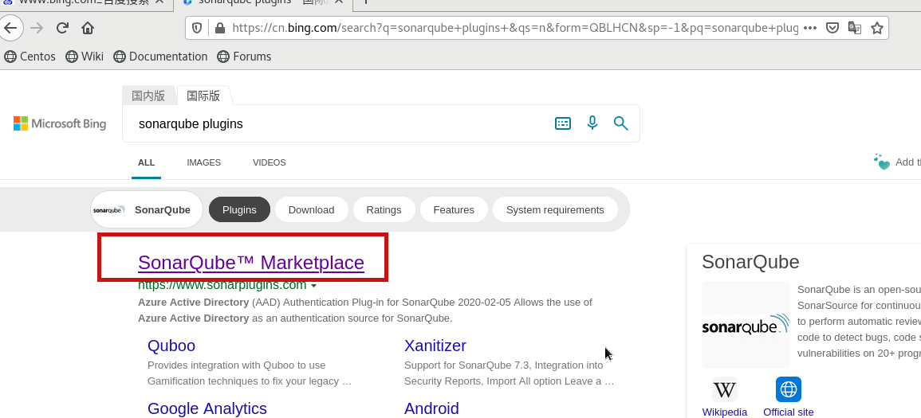Save page to Pocket icon
921x418 pixels.
pyautogui.click(x=832, y=28)
